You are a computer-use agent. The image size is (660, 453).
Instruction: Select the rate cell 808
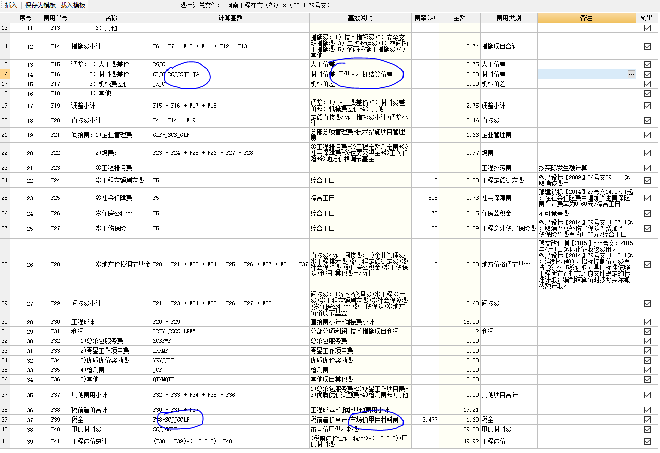(425, 198)
